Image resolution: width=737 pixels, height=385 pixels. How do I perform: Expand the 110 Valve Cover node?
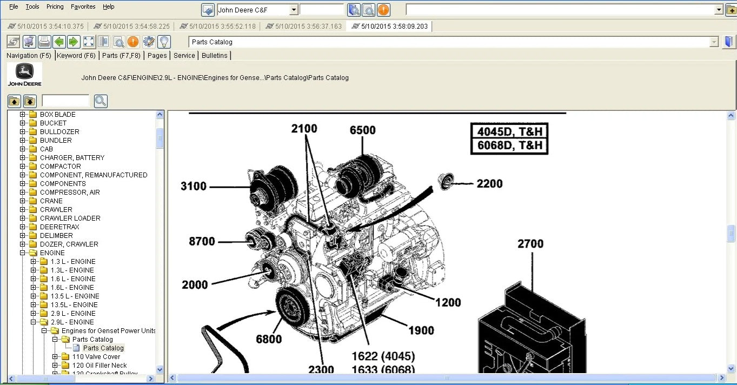(x=55, y=357)
